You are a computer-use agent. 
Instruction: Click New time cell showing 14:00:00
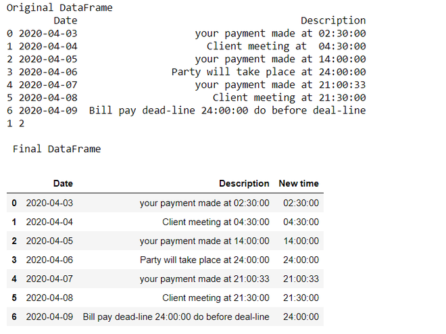point(301,241)
